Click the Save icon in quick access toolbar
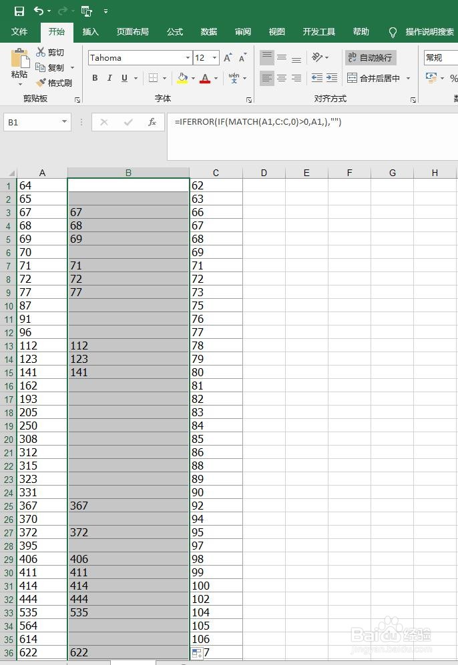 click(19, 11)
